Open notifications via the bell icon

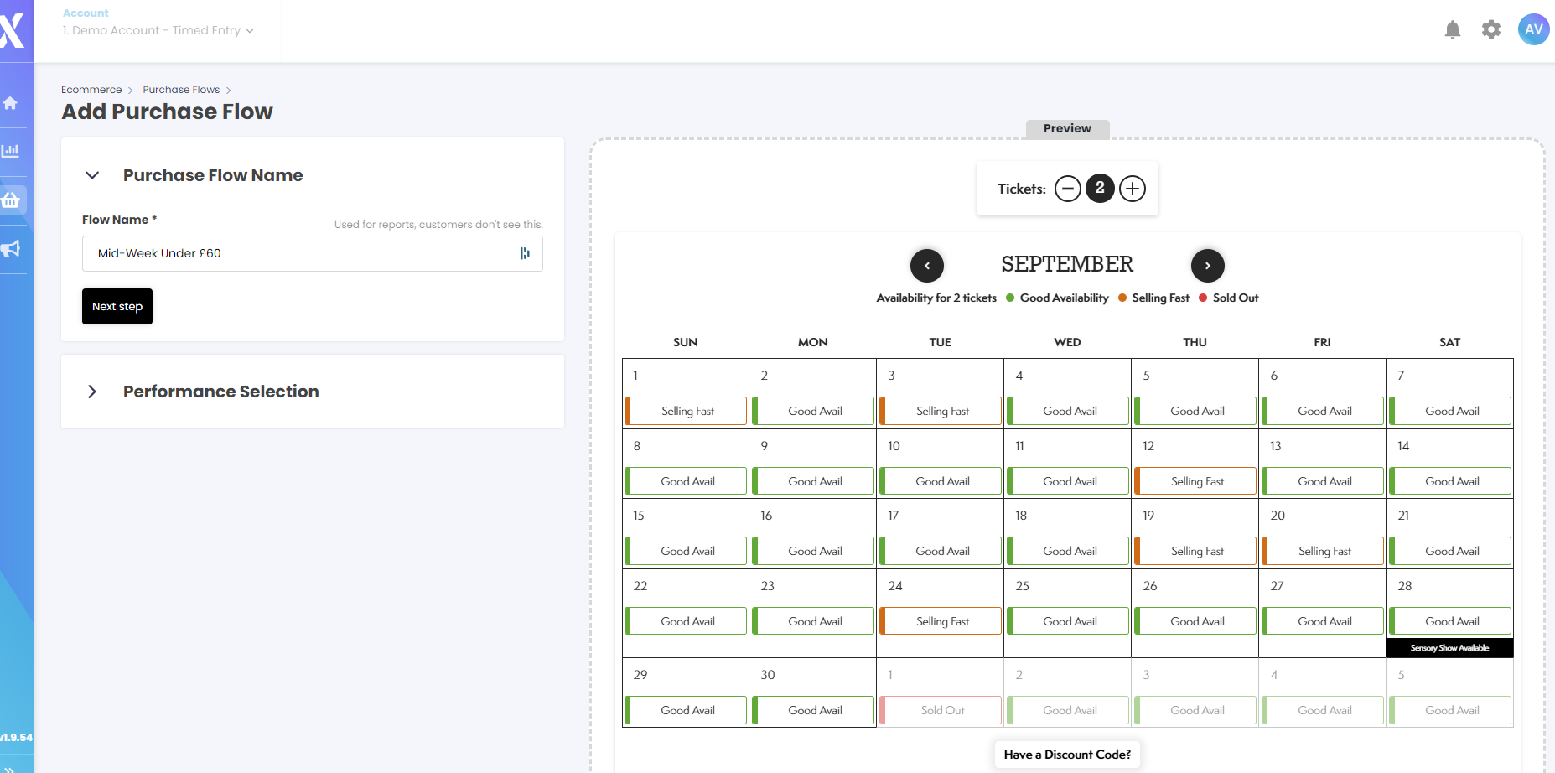click(1453, 29)
